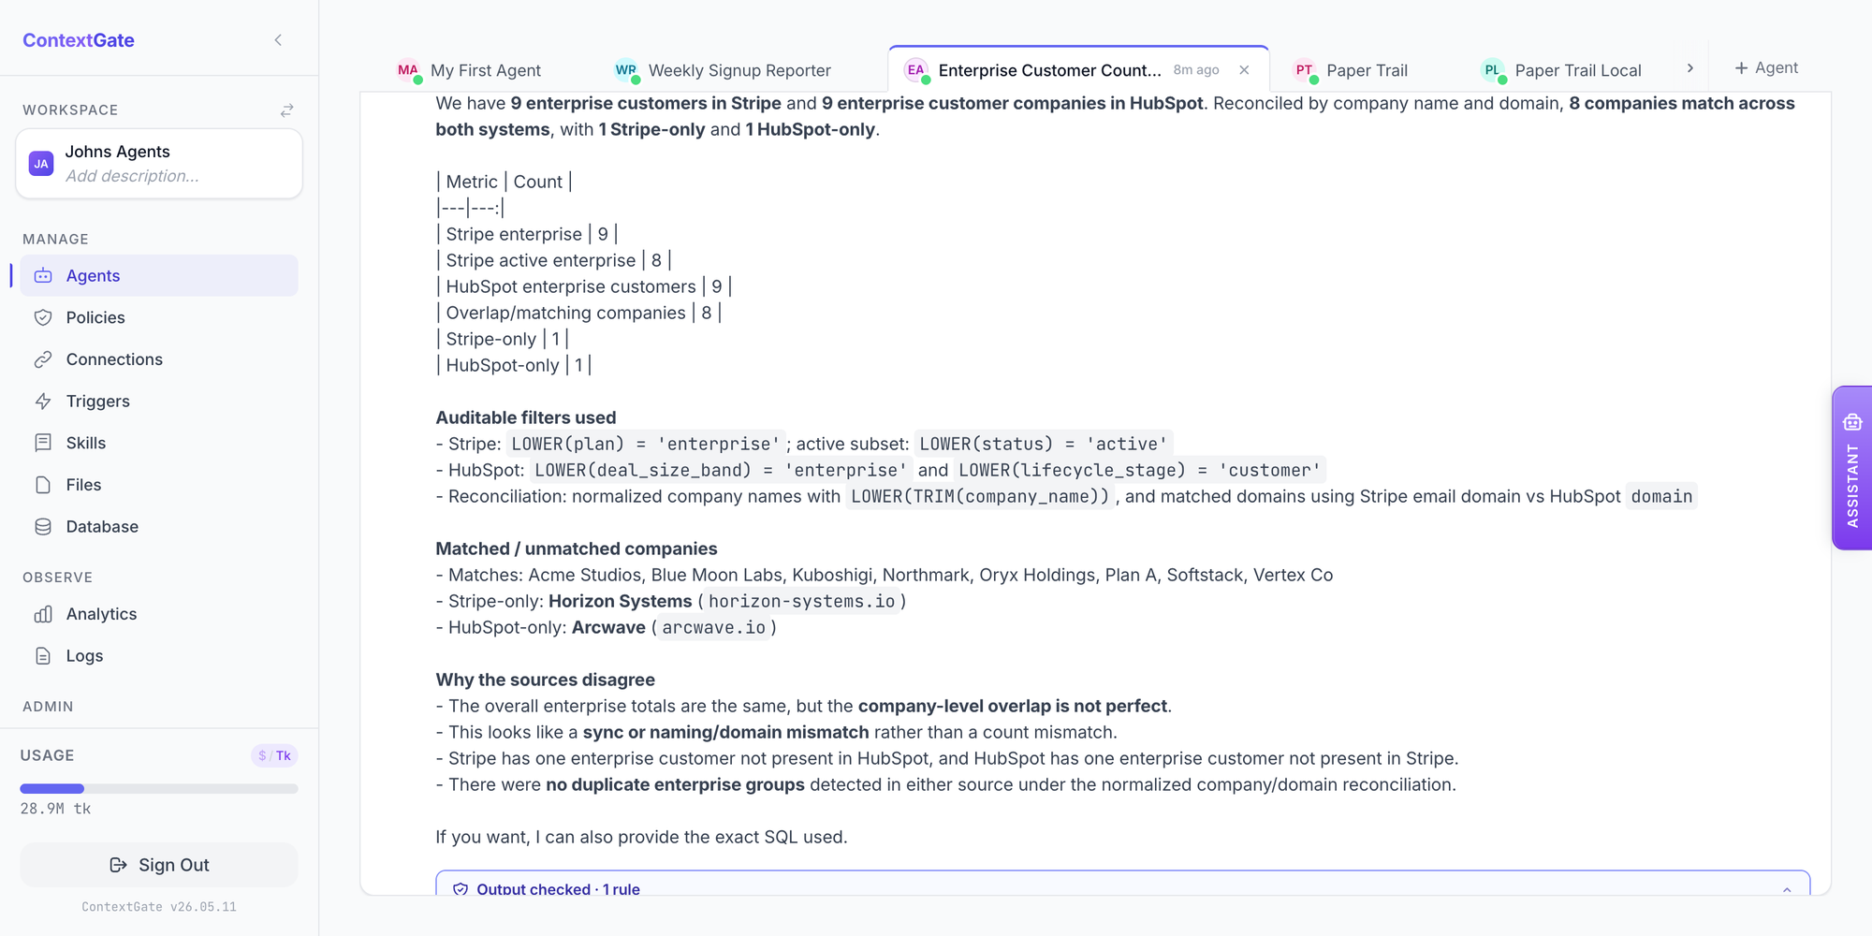Click the usage progress bar

[x=159, y=789]
